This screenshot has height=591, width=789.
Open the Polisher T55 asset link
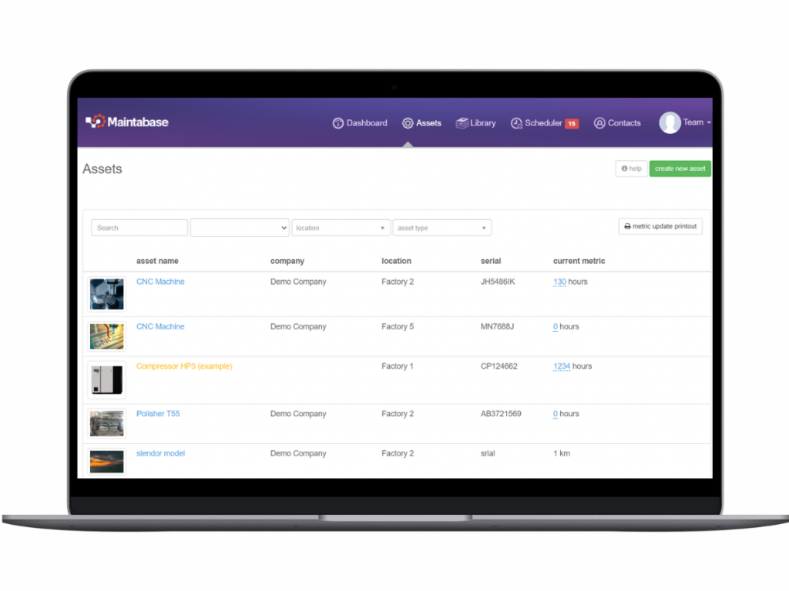coord(158,413)
